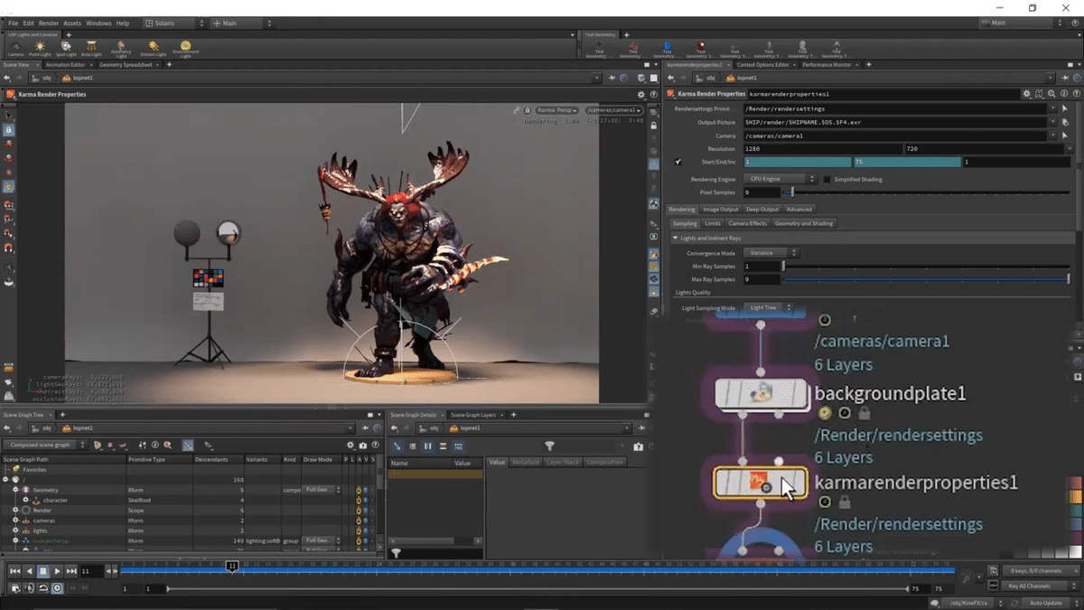Jump to the first frame of timeline
Image resolution: width=1084 pixels, height=610 pixels.
coord(14,571)
